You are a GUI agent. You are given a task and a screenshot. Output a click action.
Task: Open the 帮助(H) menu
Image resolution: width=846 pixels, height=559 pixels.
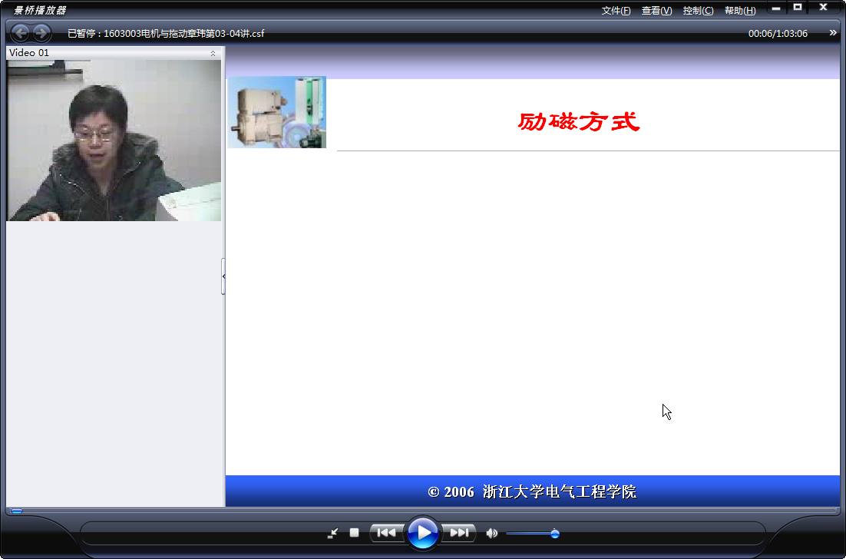(x=740, y=11)
